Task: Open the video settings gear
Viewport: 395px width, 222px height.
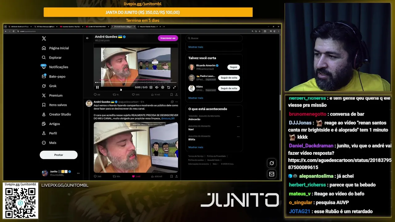Action: 163,87
